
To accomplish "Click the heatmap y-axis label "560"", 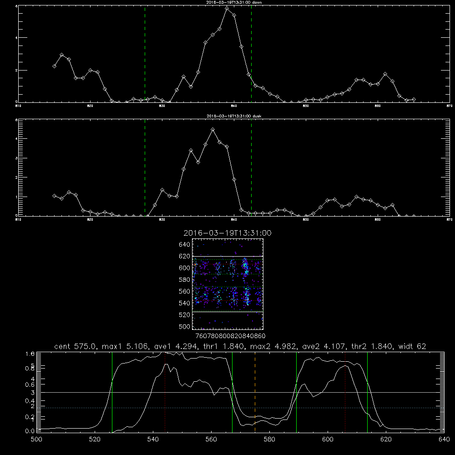I will pyautogui.click(x=184, y=291).
